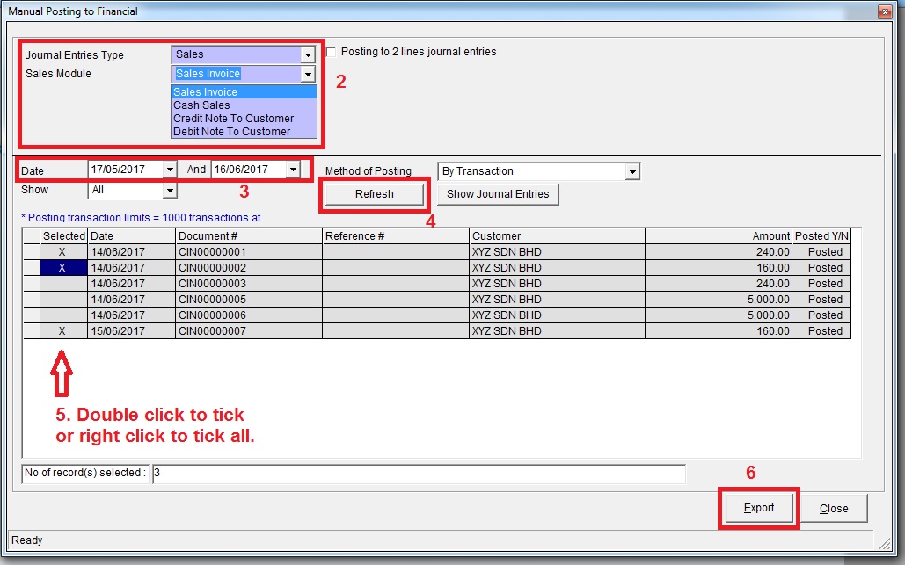Toggle Selected cell for CIN00000007 row

pos(63,331)
